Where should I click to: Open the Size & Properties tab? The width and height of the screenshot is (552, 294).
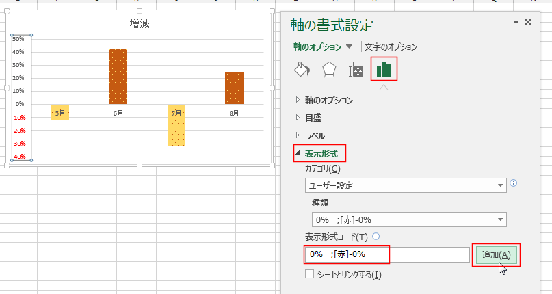pos(356,69)
